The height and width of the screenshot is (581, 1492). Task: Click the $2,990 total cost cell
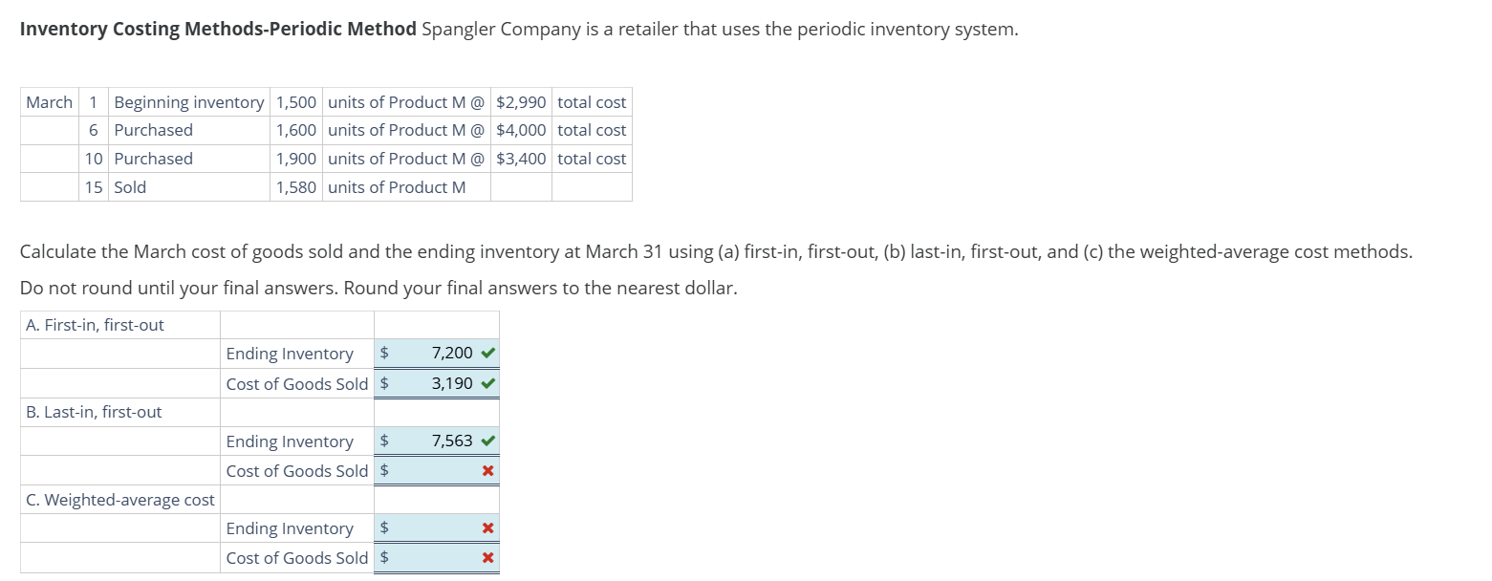point(520,101)
